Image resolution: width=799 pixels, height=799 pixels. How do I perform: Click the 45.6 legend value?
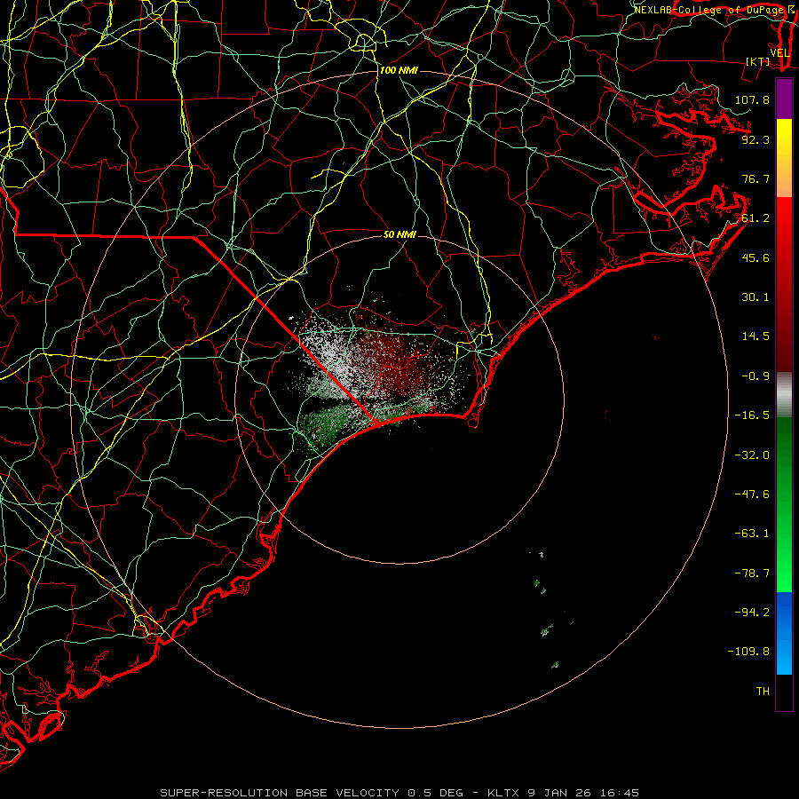tap(755, 257)
